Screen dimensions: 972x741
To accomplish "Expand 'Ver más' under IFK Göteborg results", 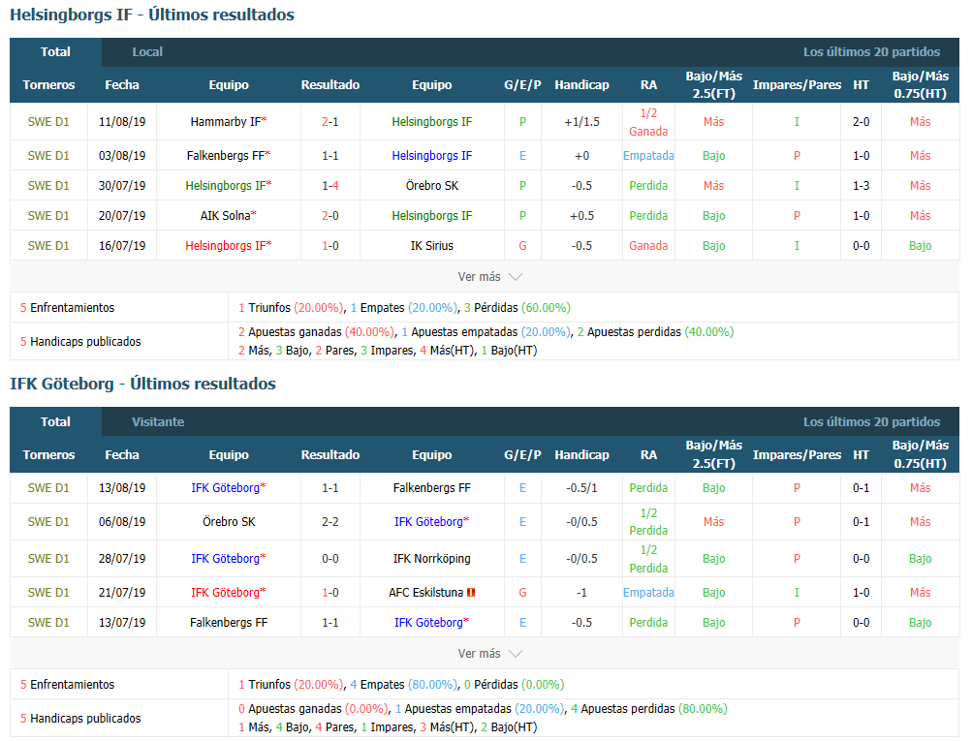I will [489, 654].
